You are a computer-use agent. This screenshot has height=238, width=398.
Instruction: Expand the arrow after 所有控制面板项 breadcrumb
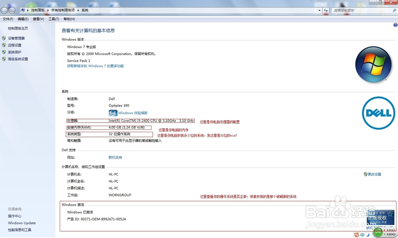tap(78, 10)
